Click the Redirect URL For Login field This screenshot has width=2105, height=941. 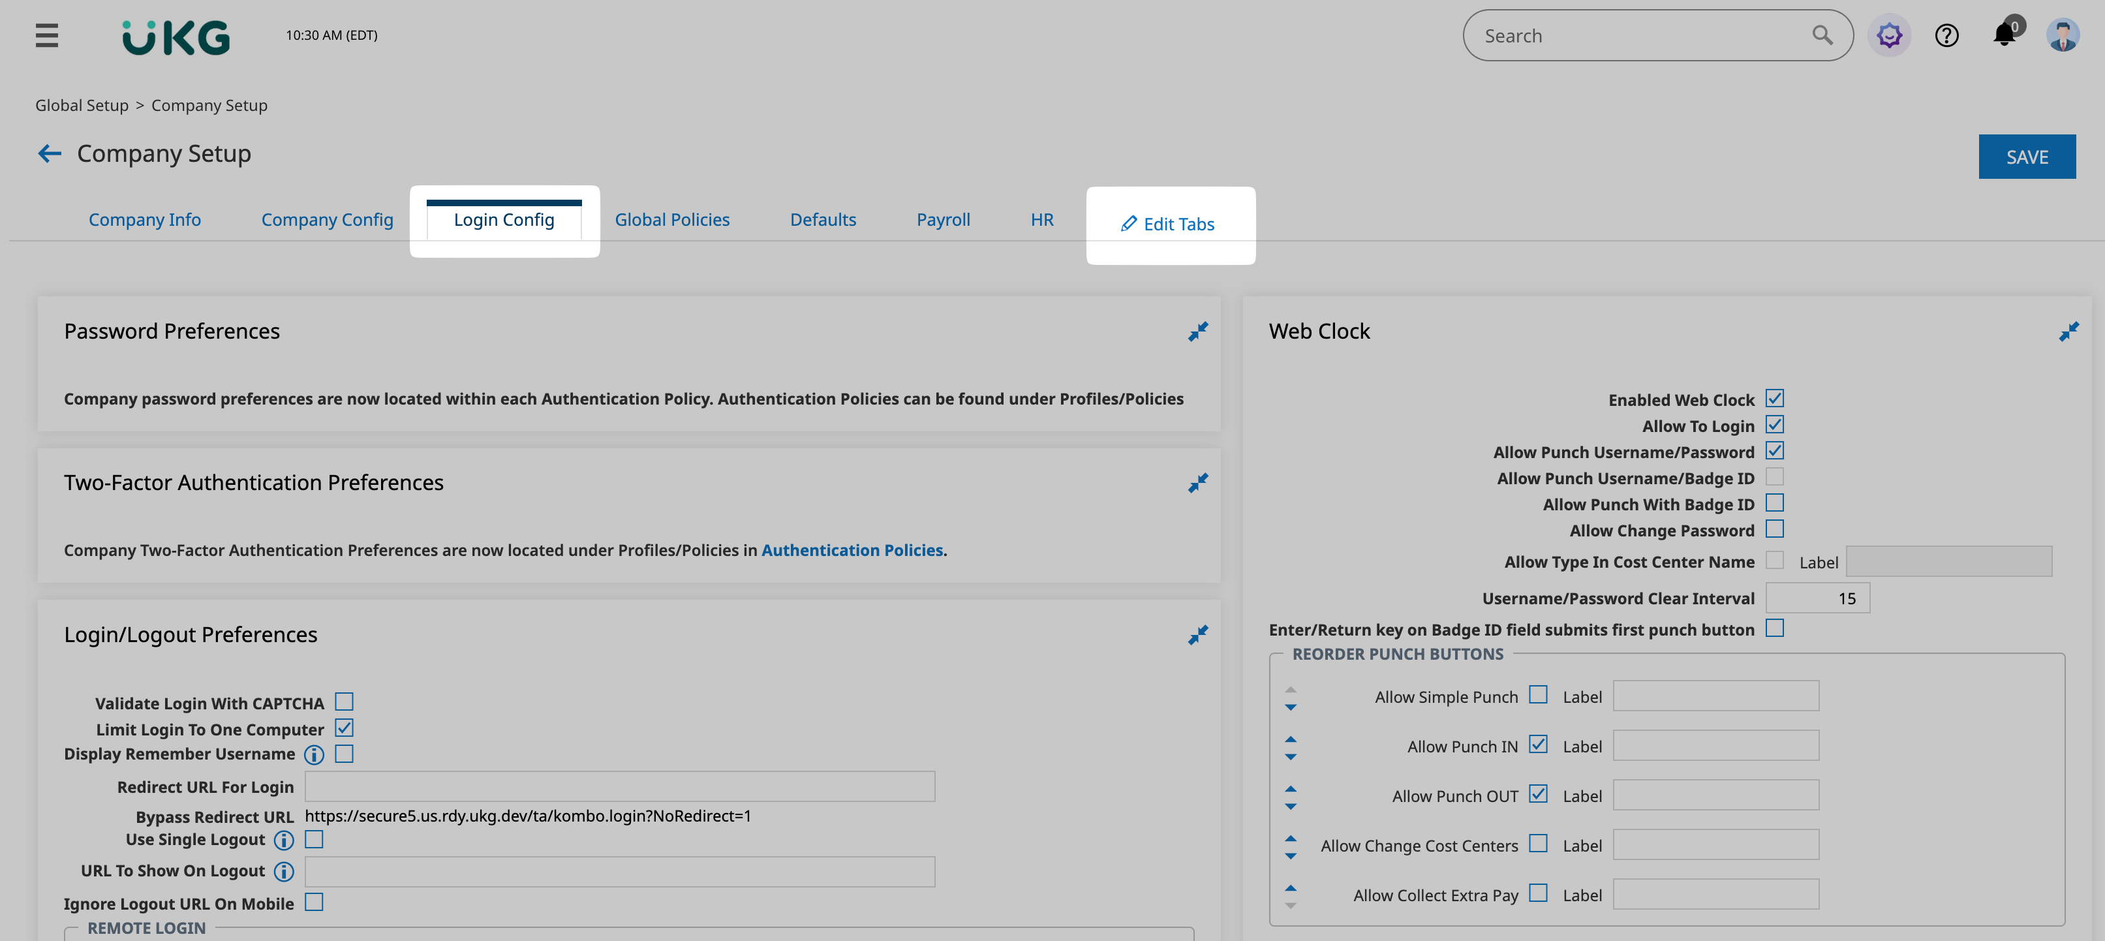619,786
